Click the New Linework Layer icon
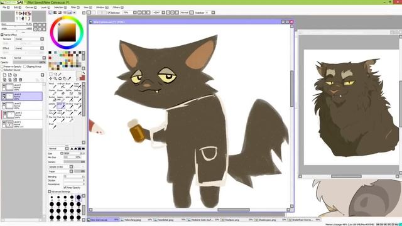402x226 pixels. click(x=10, y=75)
